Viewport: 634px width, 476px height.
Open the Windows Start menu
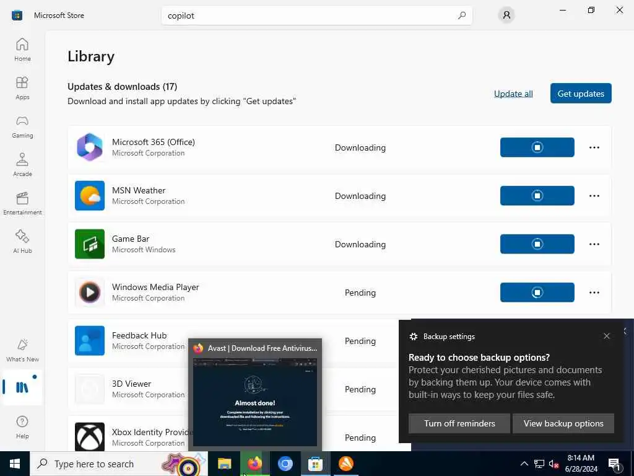click(15, 464)
